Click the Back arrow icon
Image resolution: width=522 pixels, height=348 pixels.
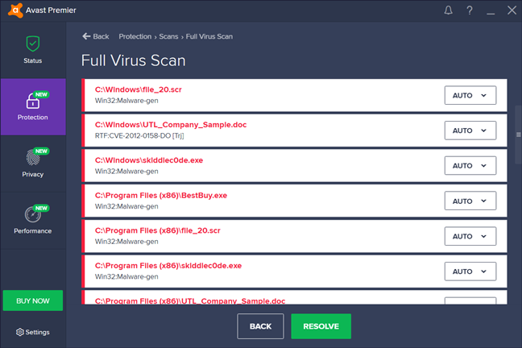(86, 36)
